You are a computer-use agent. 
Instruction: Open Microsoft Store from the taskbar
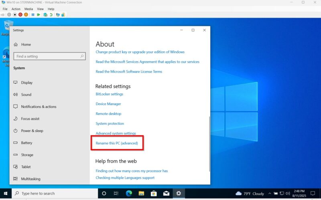click(x=154, y=193)
